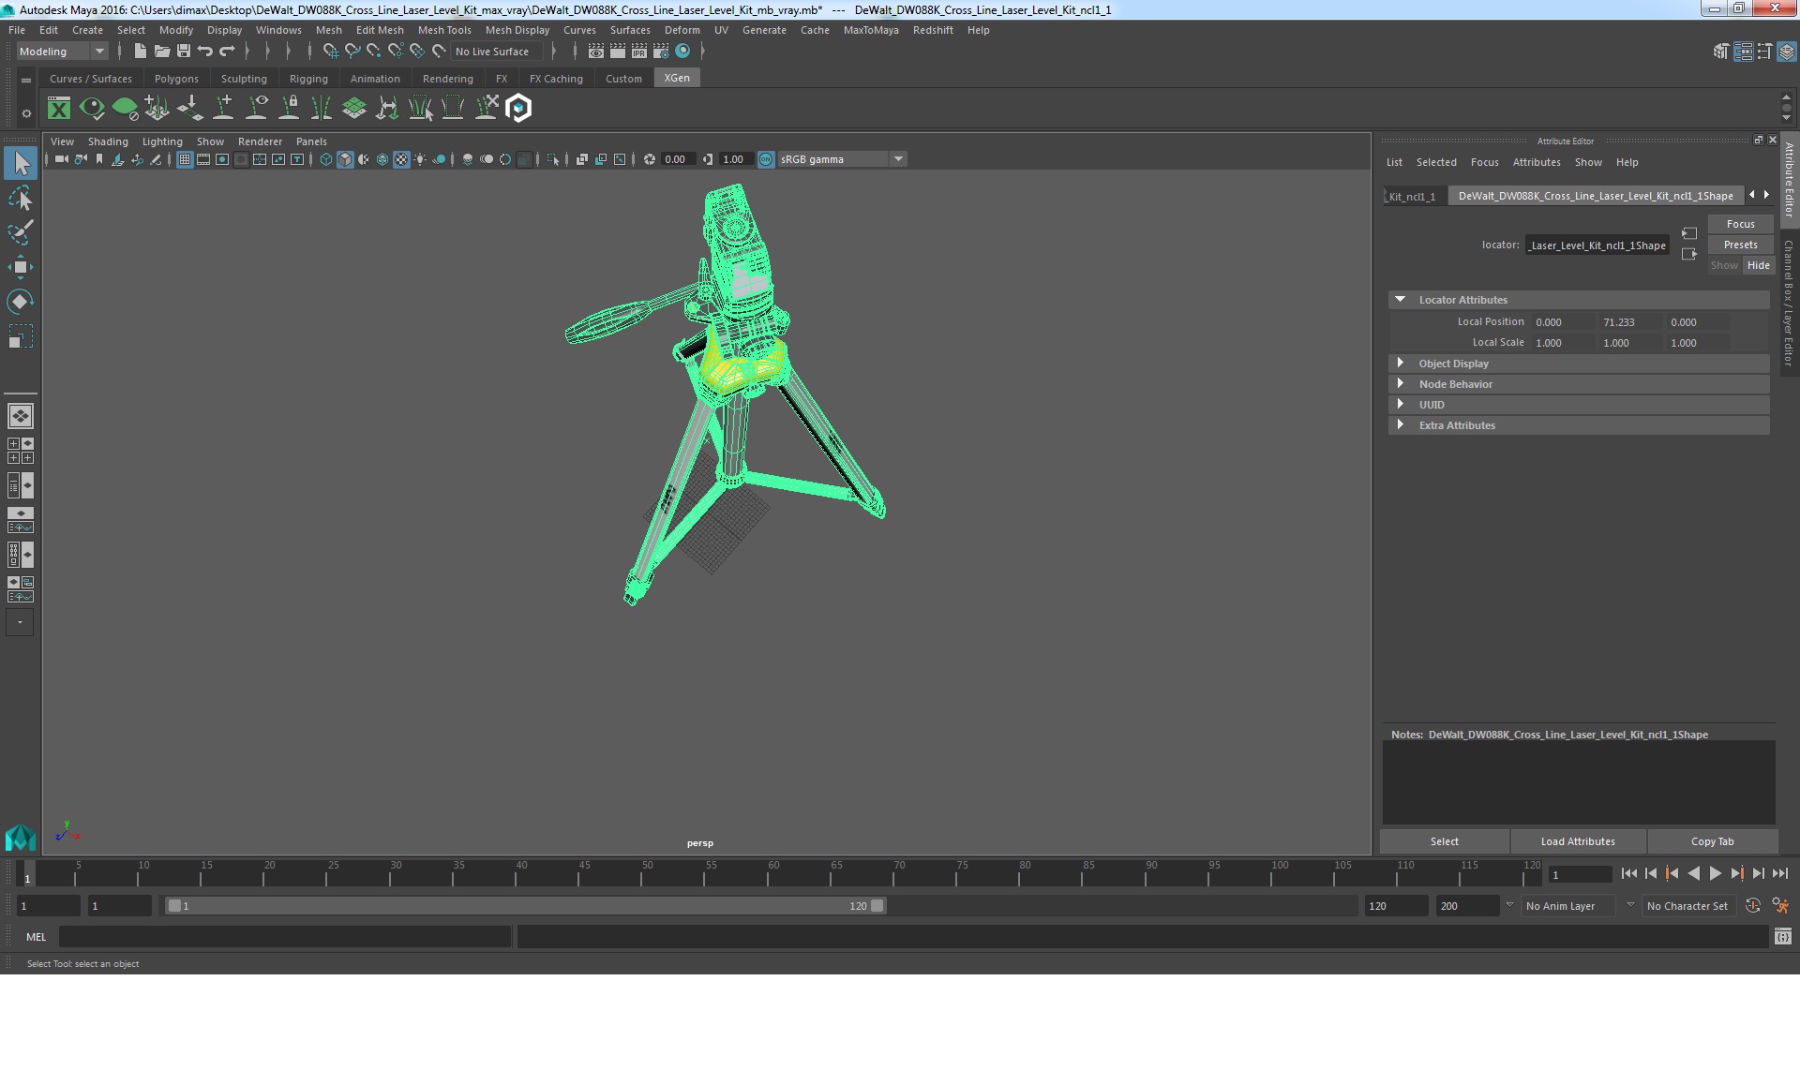This screenshot has height=1085, width=1800.
Task: Collapse the Locator Attributes section
Action: 1401,300
